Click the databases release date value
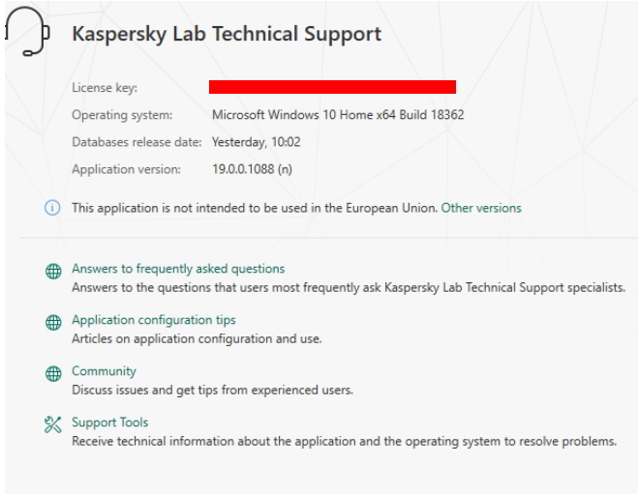Image resolution: width=638 pixels, height=494 pixels. [256, 142]
